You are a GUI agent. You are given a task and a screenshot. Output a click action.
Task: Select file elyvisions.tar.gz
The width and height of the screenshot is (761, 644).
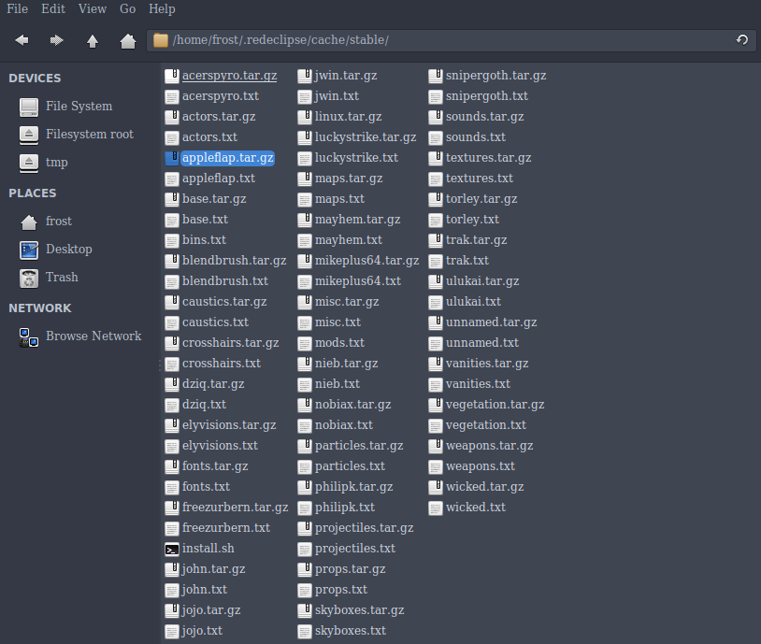(x=229, y=425)
